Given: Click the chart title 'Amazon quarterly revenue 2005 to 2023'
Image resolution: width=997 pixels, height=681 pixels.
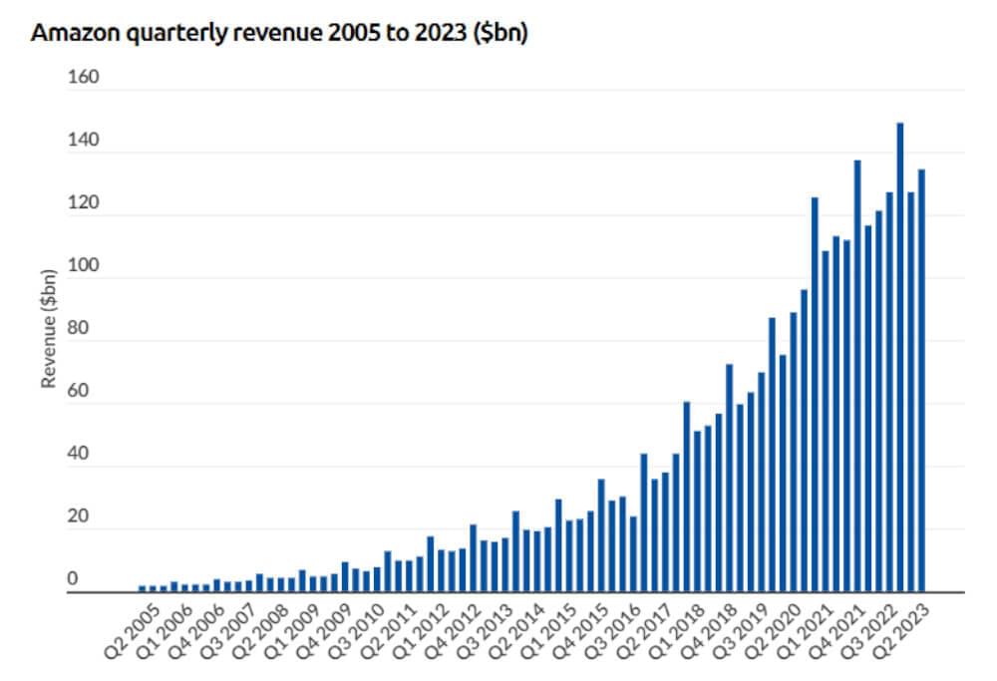Looking at the screenshot, I should [x=279, y=32].
